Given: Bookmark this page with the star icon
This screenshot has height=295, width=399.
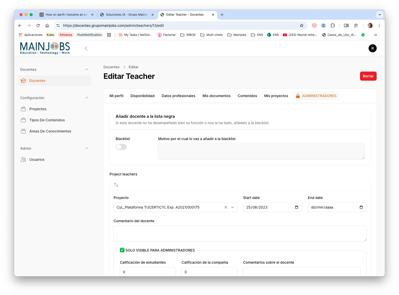Looking at the screenshot, I should [x=301, y=26].
